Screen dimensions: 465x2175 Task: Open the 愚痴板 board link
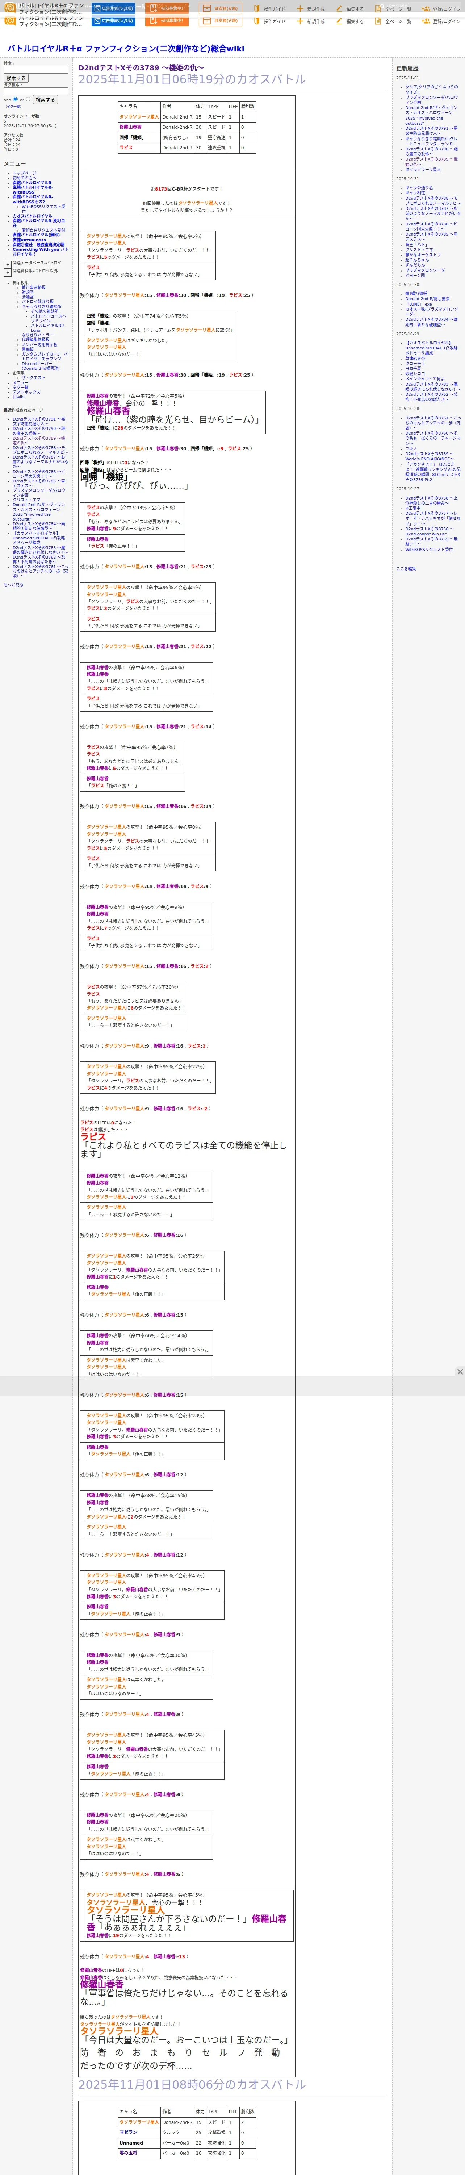point(28,349)
